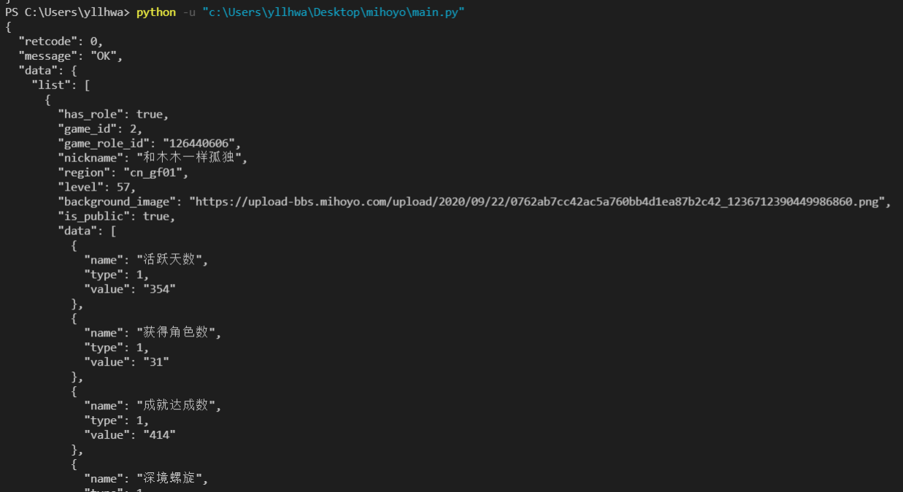Click the "message": "OK" line
Image resolution: width=903 pixels, height=492 pixels.
71,56
